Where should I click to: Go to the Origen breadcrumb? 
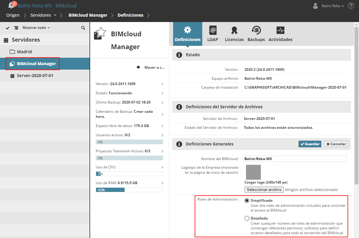click(x=13, y=15)
